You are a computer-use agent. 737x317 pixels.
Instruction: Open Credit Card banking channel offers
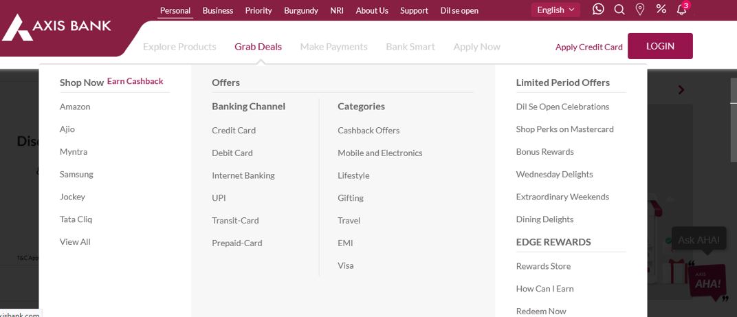[234, 130]
